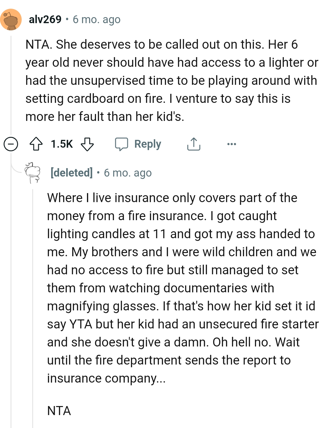The height and width of the screenshot is (428, 325).
Task: Toggle the upvote on the NTA comment
Action: click(37, 144)
